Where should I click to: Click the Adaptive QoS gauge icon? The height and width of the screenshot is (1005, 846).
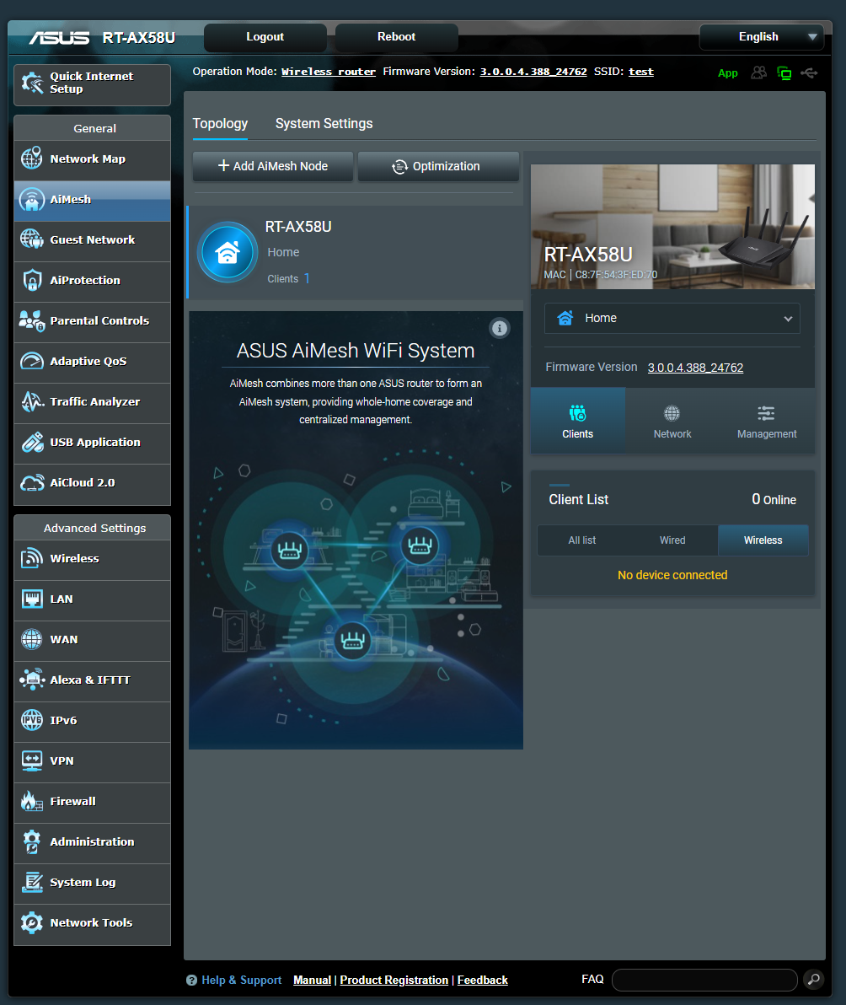pos(32,361)
